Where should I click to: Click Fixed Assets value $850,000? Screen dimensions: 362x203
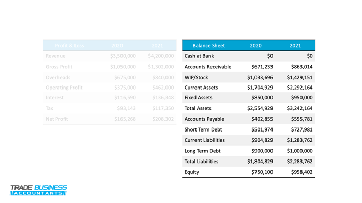pyautogui.click(x=262, y=98)
